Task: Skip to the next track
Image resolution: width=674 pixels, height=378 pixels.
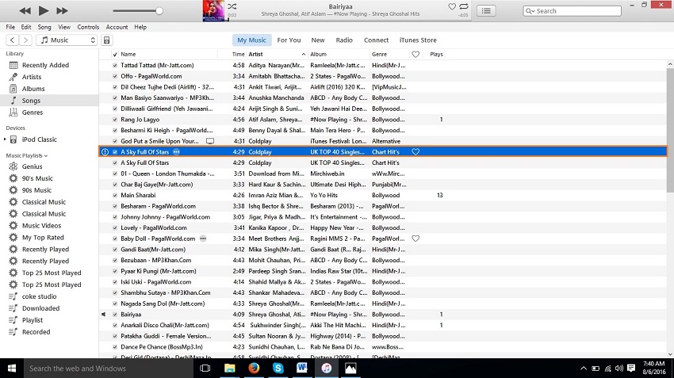Action: (x=63, y=10)
